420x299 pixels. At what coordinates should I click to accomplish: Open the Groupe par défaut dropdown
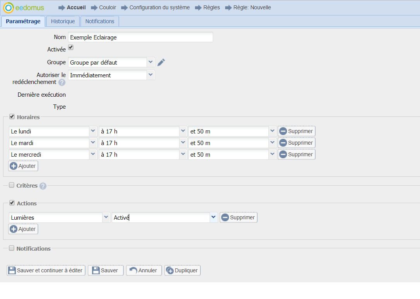(x=150, y=62)
